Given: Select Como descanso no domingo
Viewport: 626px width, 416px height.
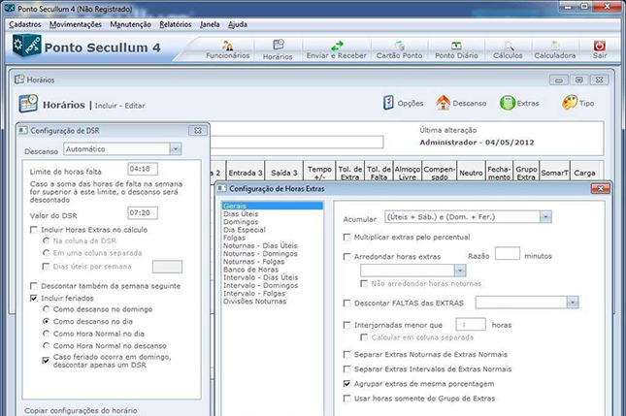Looking at the screenshot, I should [x=47, y=309].
